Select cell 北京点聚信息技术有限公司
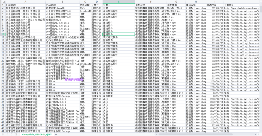The image size is (262, 136). click(25, 37)
